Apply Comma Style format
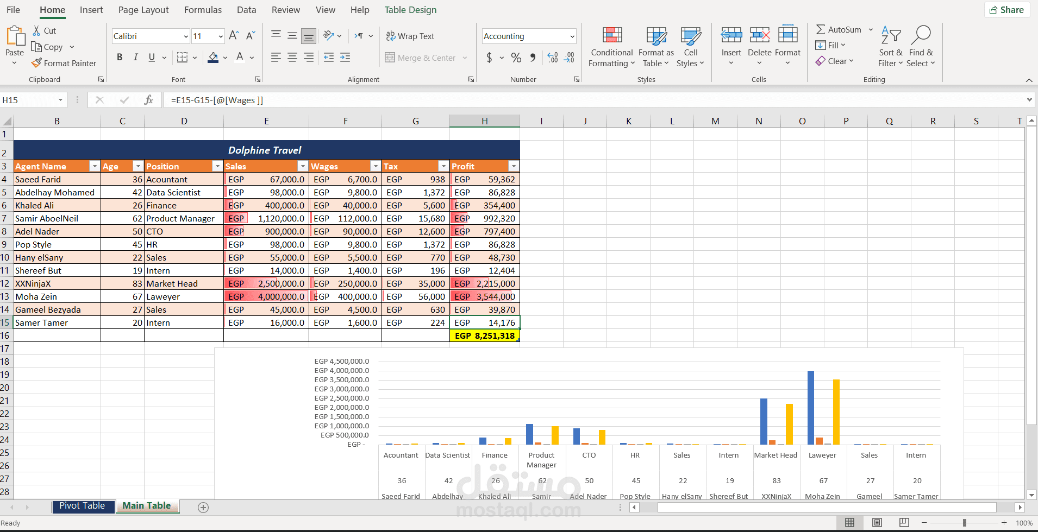Viewport: 1038px width, 532px height. tap(533, 58)
